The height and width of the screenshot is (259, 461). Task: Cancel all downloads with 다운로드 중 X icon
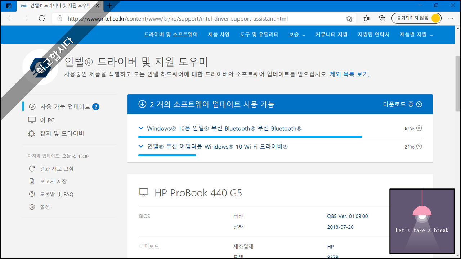tap(419, 104)
